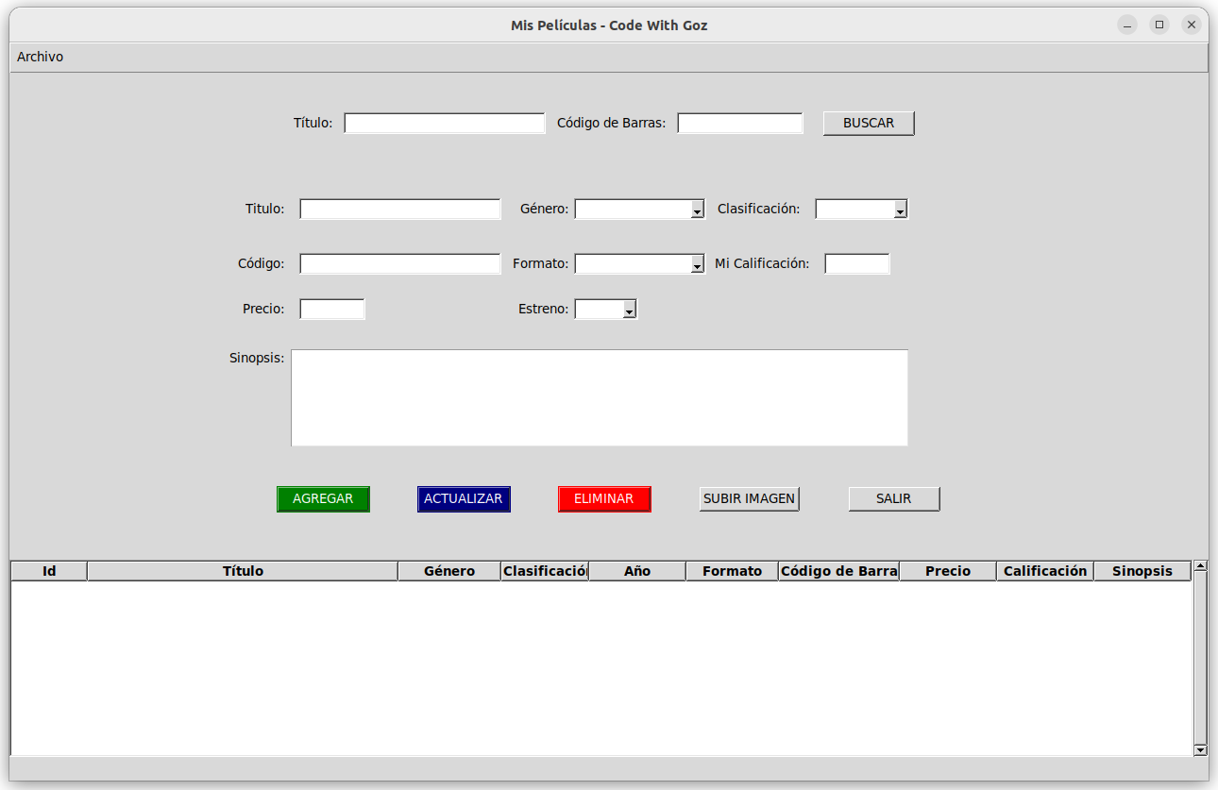Expand the Género dropdown

[697, 210]
